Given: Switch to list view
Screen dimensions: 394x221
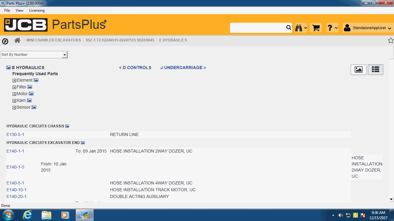Looking at the screenshot, I should pos(375,70).
